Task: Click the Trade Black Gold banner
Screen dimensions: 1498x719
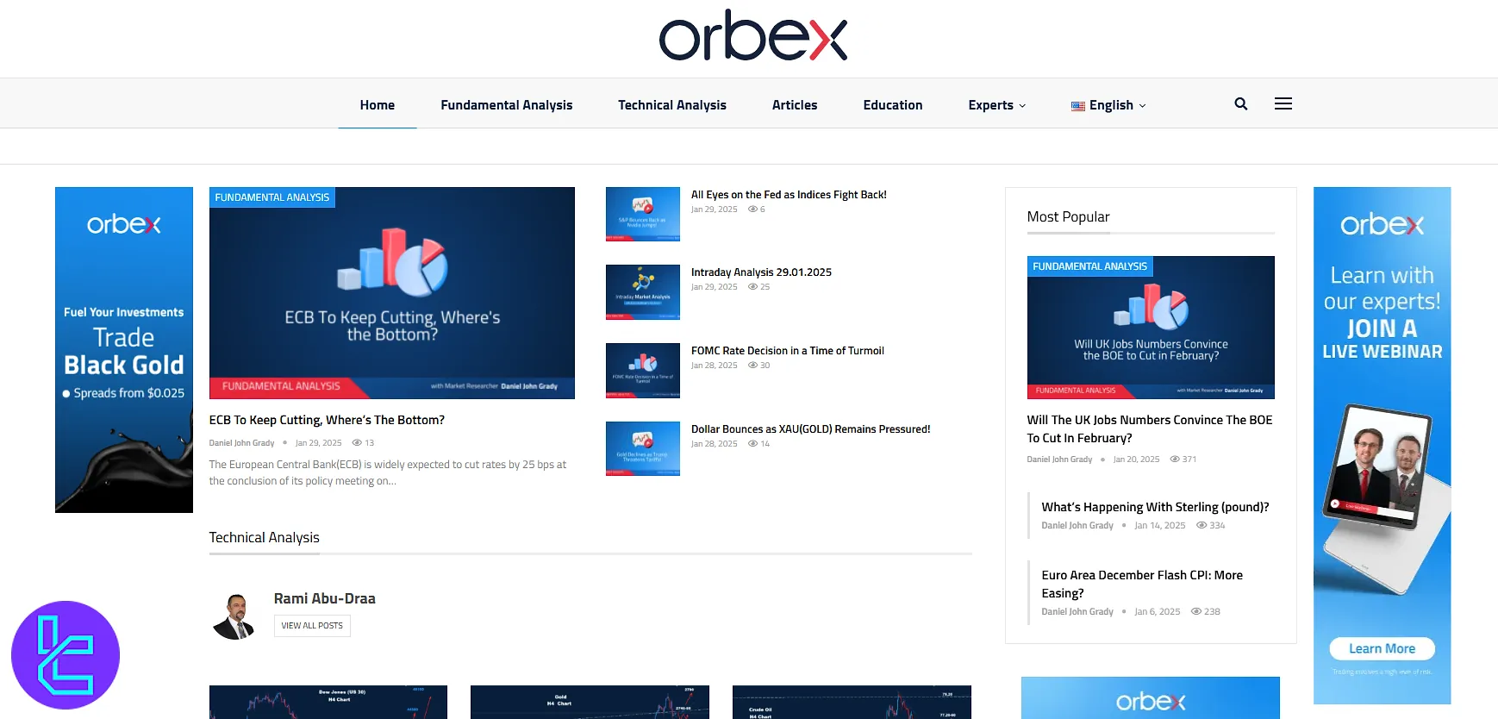Action: [x=124, y=350]
